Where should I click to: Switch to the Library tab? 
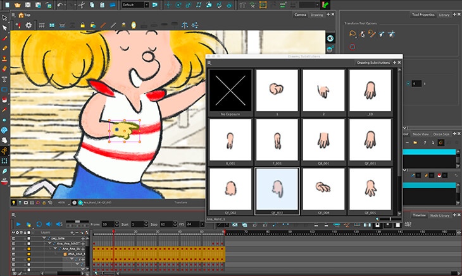click(444, 15)
